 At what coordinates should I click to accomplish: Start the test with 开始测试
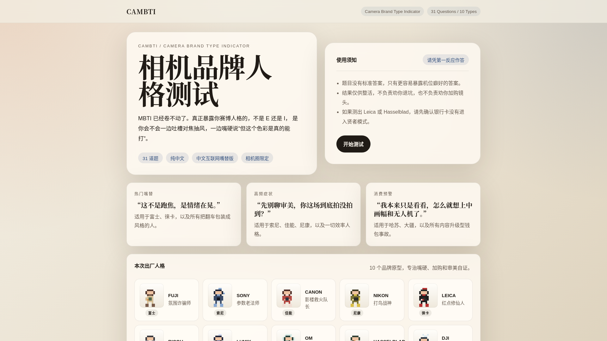click(353, 144)
